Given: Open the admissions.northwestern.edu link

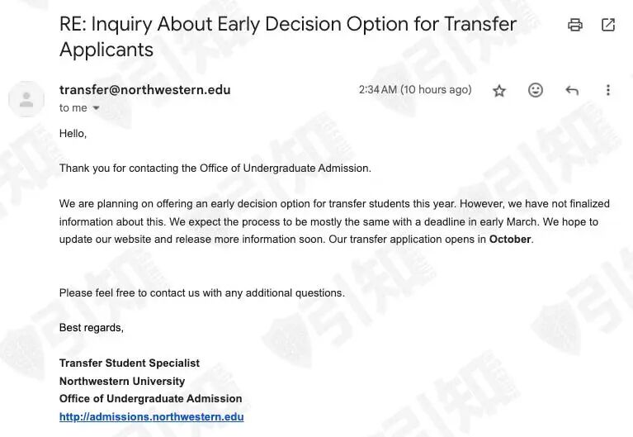Looking at the screenshot, I should [151, 416].
